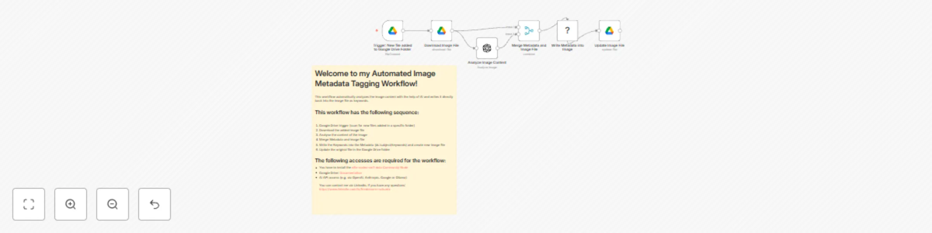Screen dimensions: 932x233
Task: Open the Download Image File node
Action: tap(442, 31)
